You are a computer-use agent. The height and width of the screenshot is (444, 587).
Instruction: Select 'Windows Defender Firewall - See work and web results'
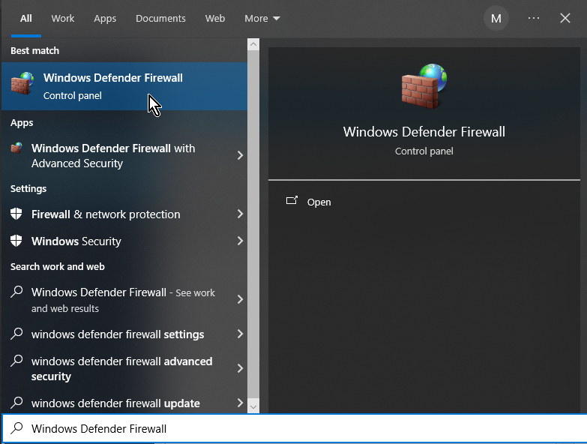coord(124,299)
